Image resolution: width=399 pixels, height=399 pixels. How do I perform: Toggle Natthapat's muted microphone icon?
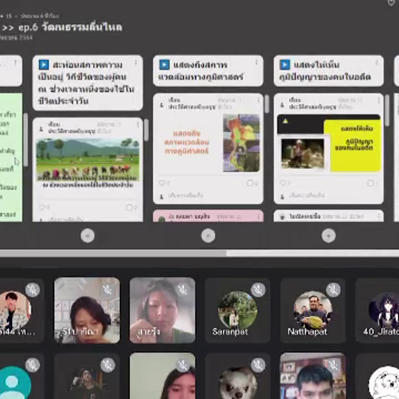click(x=333, y=290)
